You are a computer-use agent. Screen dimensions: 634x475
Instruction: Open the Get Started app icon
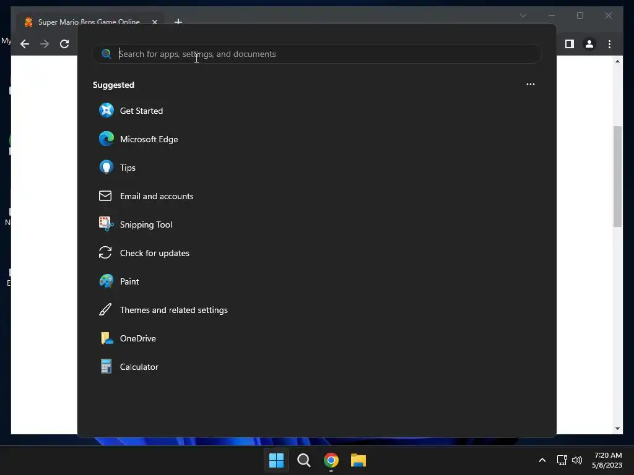click(106, 110)
